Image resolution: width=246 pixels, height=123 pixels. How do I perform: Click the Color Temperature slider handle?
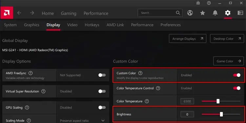[218, 101]
